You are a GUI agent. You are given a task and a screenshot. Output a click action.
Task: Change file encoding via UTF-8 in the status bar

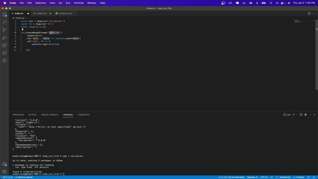click(x=264, y=177)
